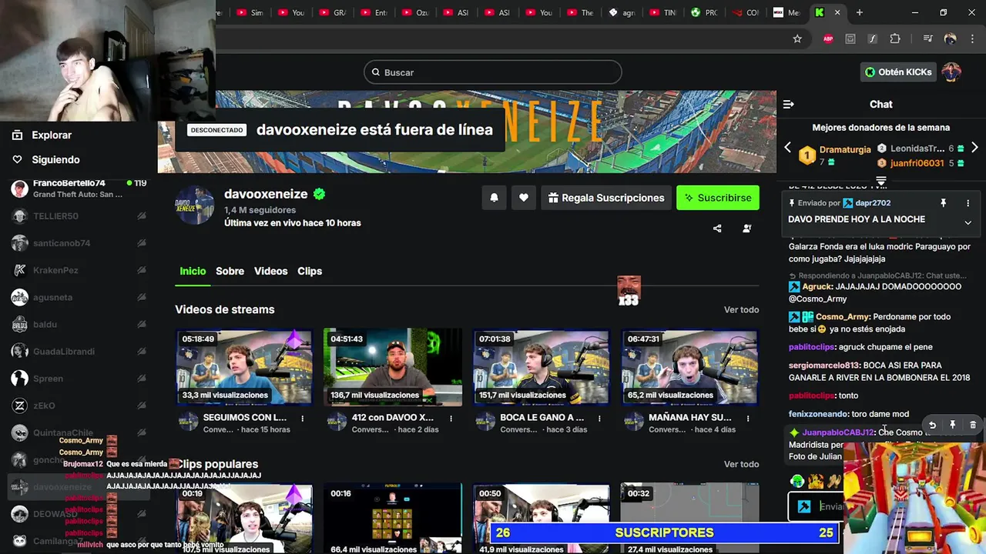
Task: Click juanfri06031 donor name
Action: click(x=917, y=163)
